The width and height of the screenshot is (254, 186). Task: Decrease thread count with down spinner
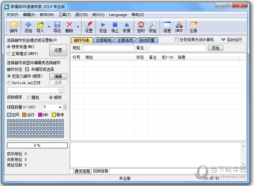click(65, 109)
